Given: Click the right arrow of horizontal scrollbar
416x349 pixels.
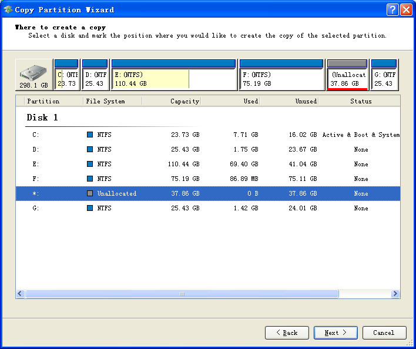Looking at the screenshot, I should pos(395,294).
